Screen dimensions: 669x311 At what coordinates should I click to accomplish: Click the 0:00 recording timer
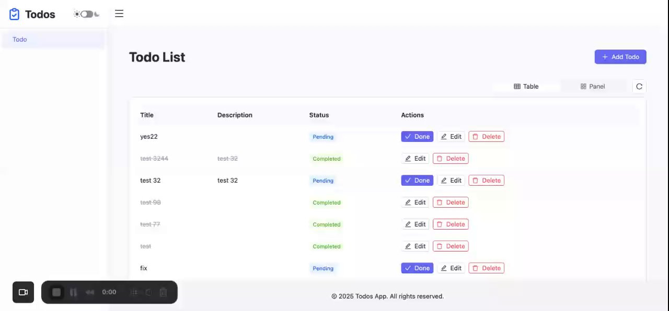click(109, 292)
